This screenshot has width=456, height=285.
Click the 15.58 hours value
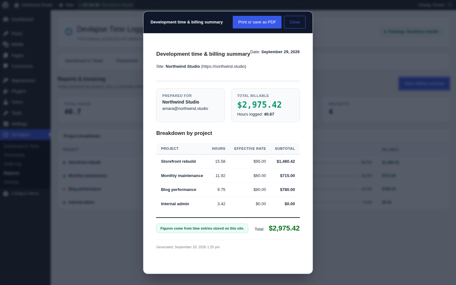pos(220,161)
